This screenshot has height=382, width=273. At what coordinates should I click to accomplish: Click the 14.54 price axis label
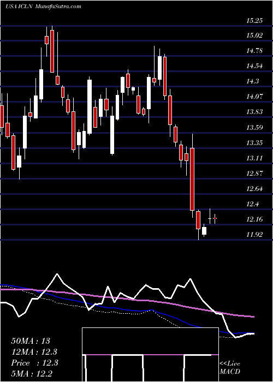(x=254, y=66)
